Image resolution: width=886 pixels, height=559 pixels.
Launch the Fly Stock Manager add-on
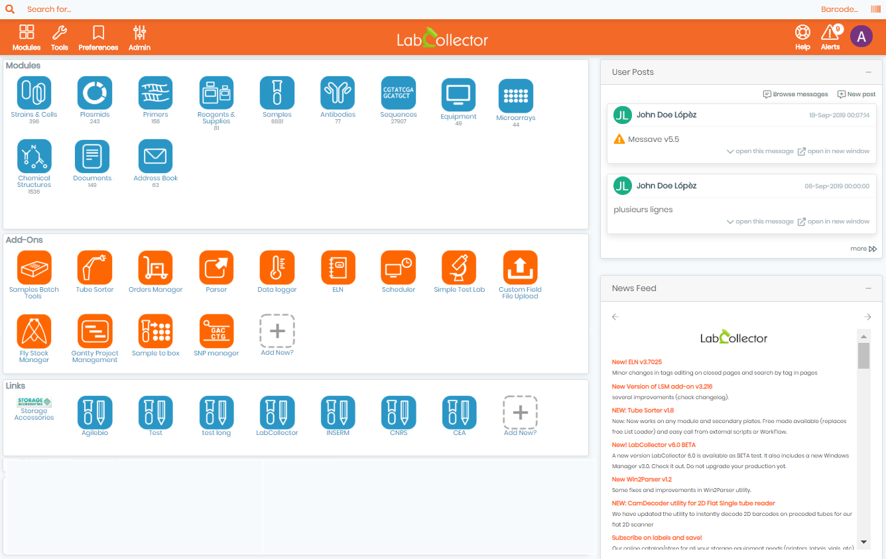pyautogui.click(x=34, y=332)
